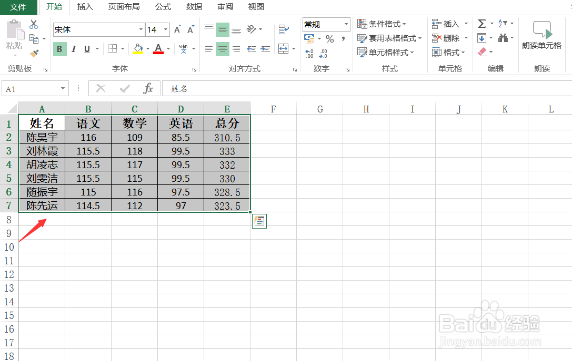Apply percent style
The width and height of the screenshot is (572, 361).
[x=330, y=38]
